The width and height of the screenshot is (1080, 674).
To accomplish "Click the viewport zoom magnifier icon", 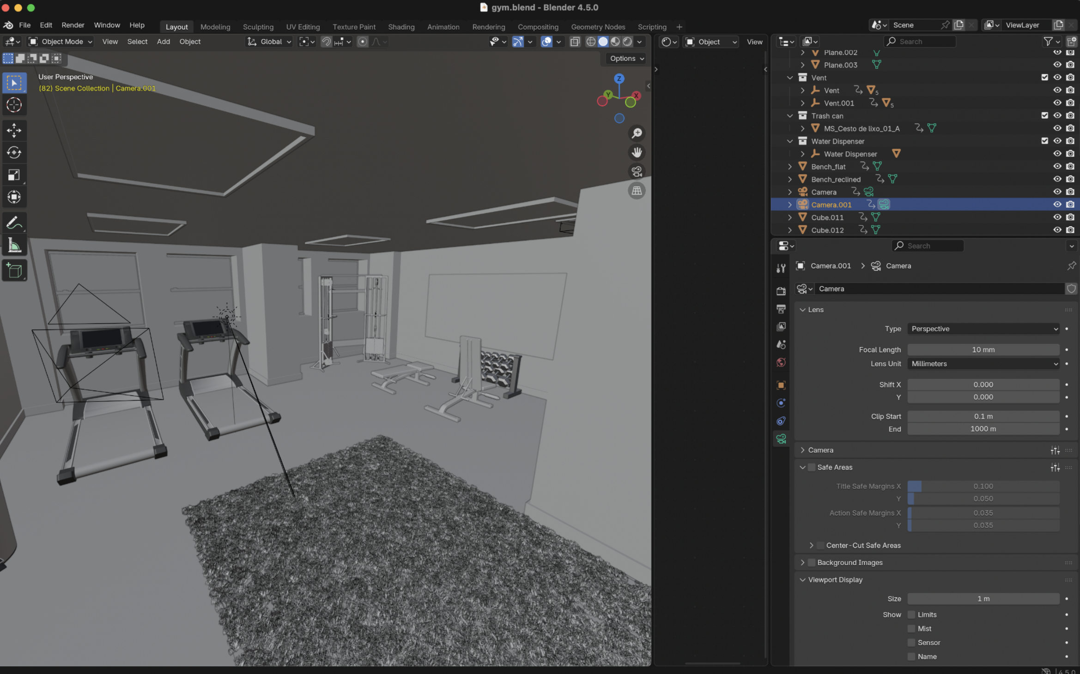I will (x=637, y=133).
